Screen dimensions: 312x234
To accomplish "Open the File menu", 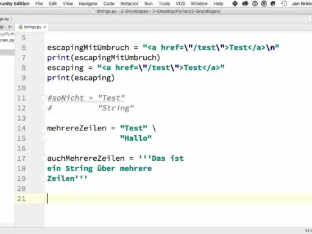I will pos(39,4).
